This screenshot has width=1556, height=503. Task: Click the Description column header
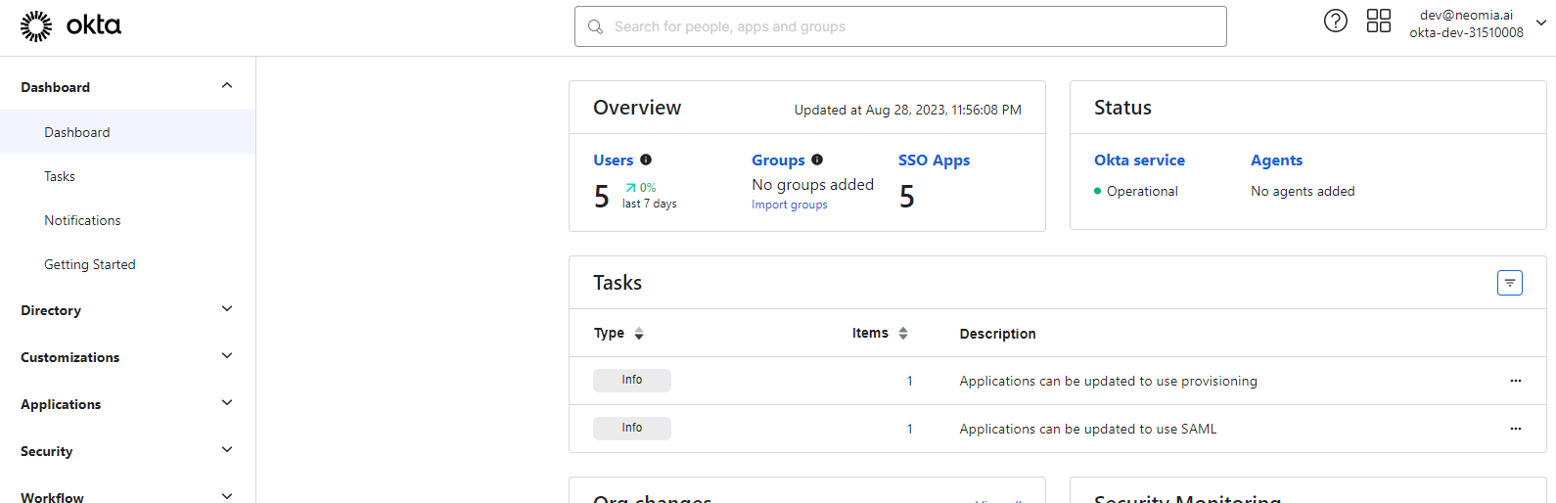coord(997,334)
